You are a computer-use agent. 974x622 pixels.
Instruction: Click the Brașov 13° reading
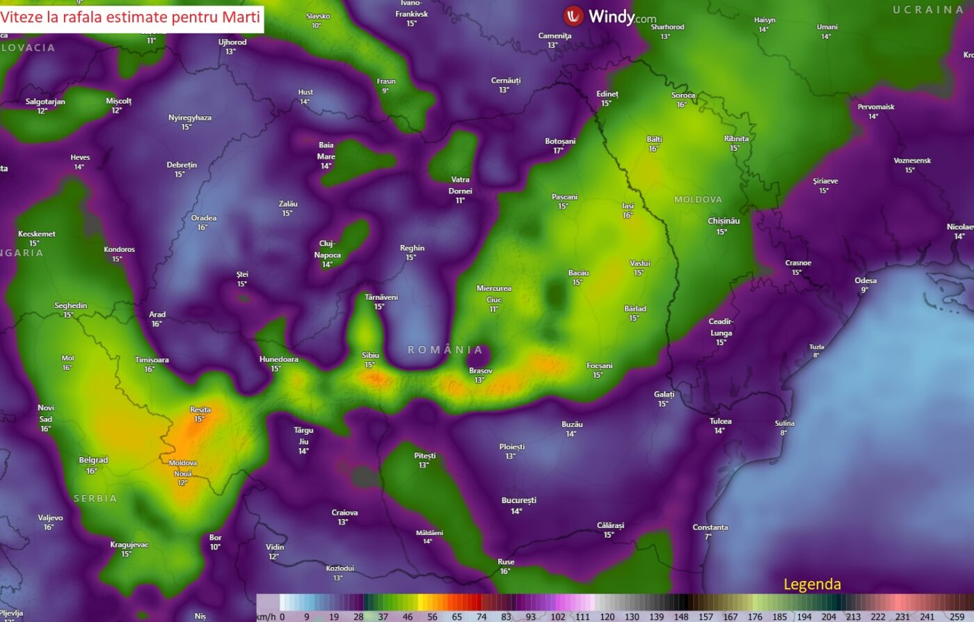tap(479, 381)
